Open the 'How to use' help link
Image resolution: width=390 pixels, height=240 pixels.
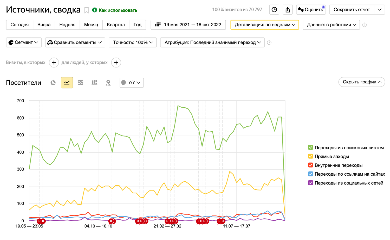click(x=118, y=10)
